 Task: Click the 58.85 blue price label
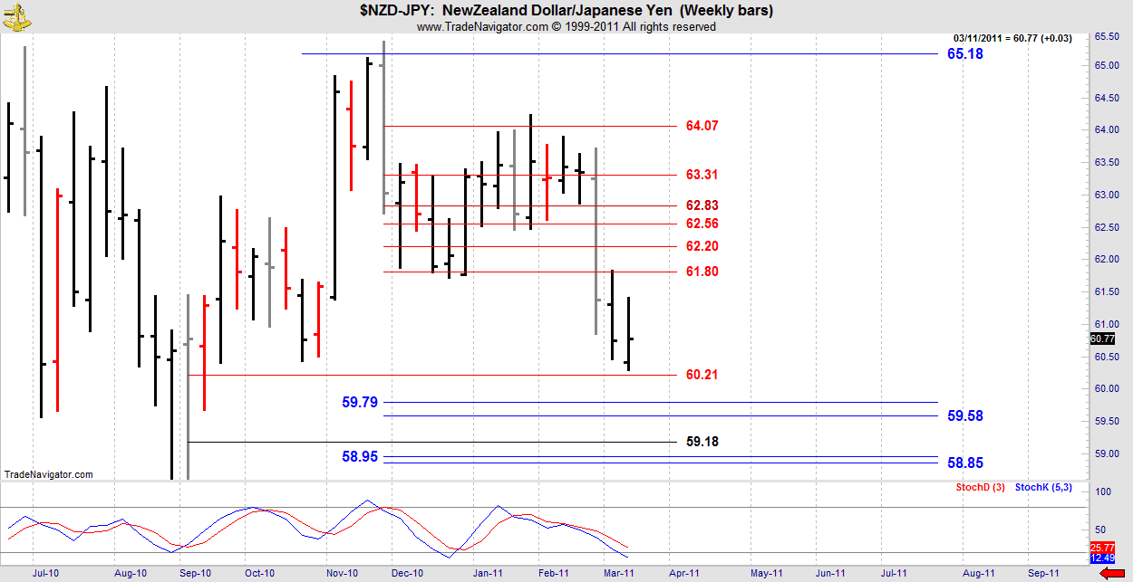[964, 463]
